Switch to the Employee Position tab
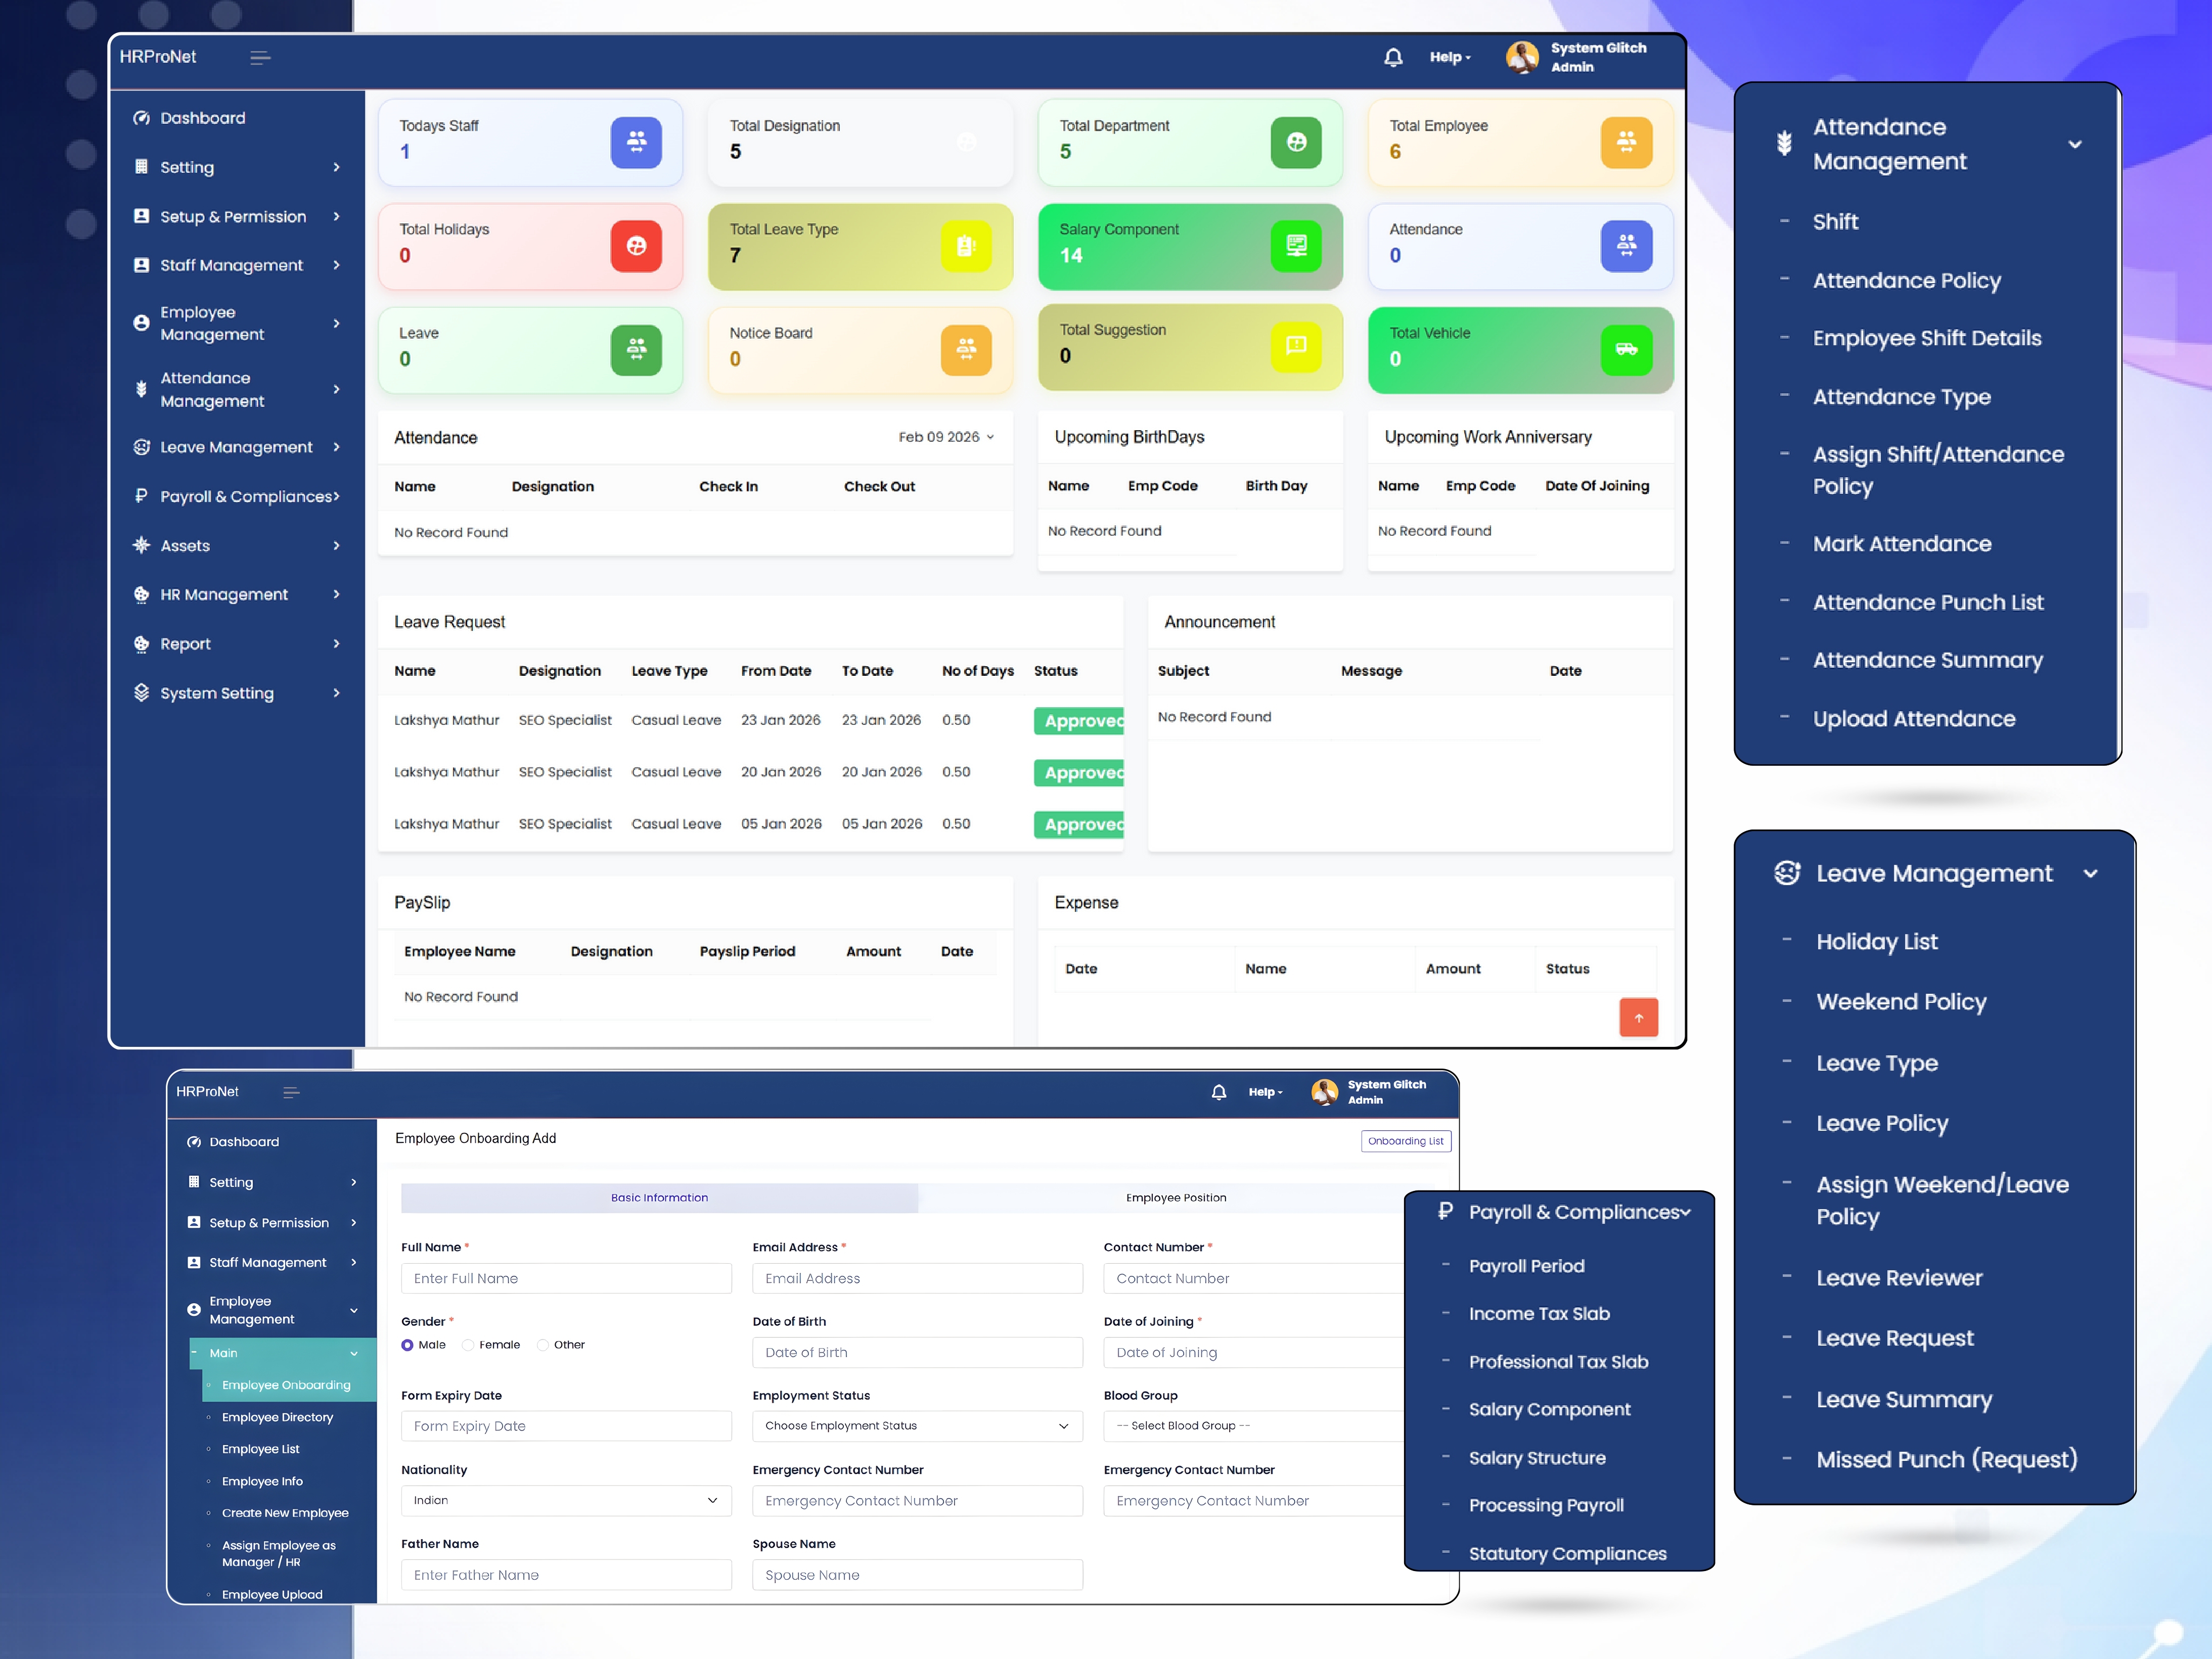The image size is (2212, 1659). (x=1175, y=1198)
